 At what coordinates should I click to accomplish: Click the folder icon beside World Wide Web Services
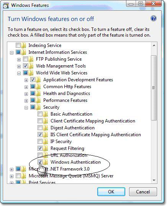(31, 73)
